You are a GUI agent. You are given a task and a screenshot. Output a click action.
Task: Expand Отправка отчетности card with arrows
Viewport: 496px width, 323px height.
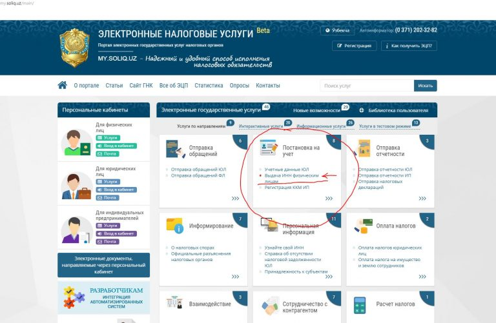pyautogui.click(x=422, y=199)
